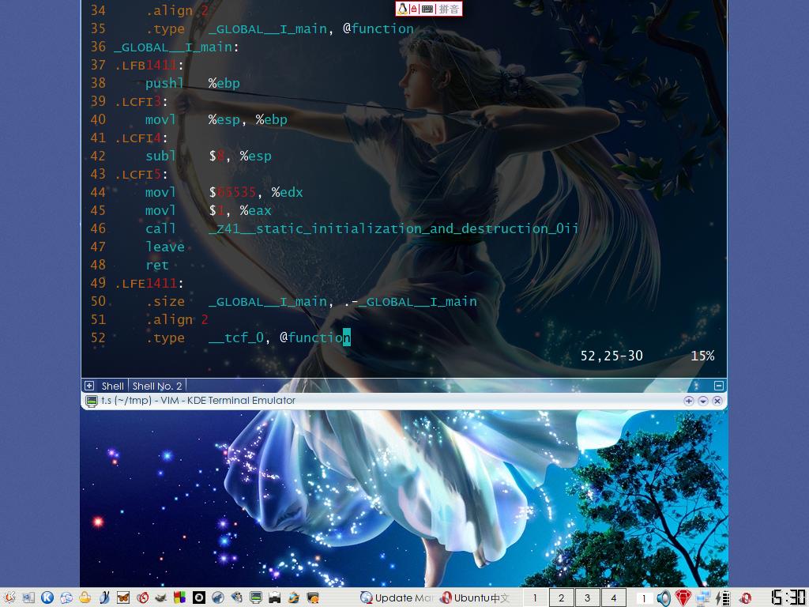
Task: Open the input method virtual keyboard icon
Action: [427, 9]
